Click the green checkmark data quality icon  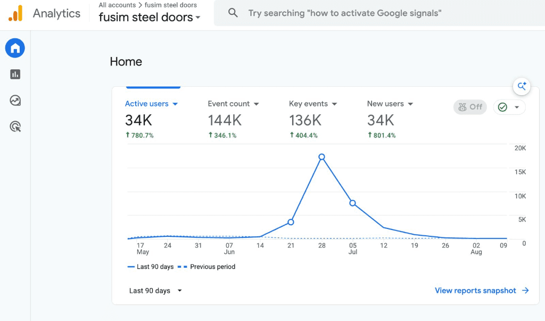(502, 107)
